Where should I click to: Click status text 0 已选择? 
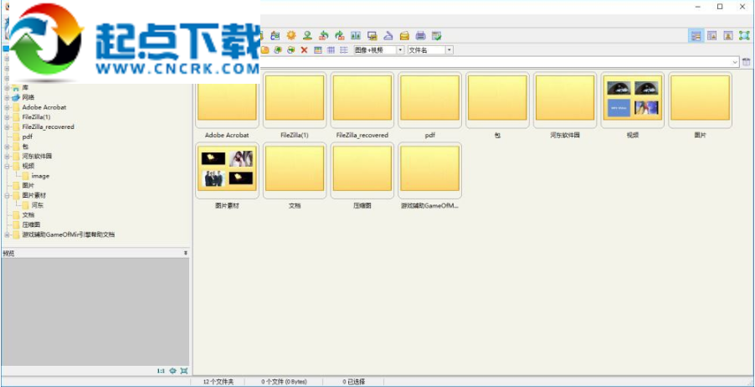pos(353,382)
